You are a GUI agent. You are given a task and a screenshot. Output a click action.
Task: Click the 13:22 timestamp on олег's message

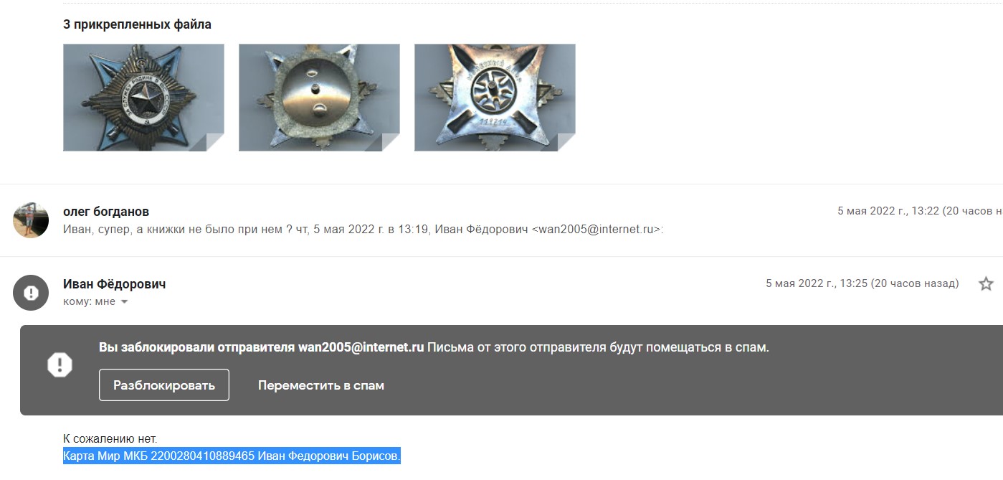921,211
